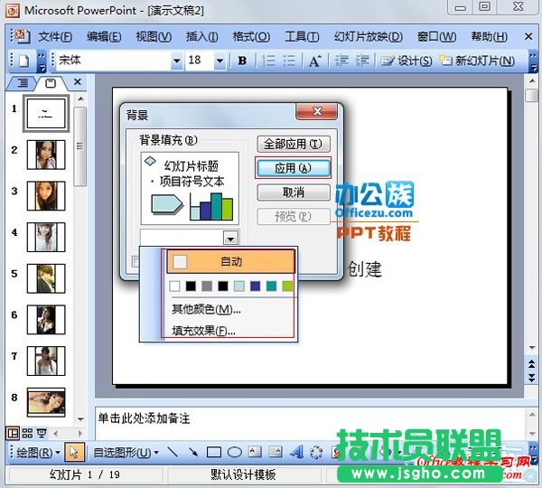Pick the light blue color swatch
The width and height of the screenshot is (542, 488).
coord(238,286)
